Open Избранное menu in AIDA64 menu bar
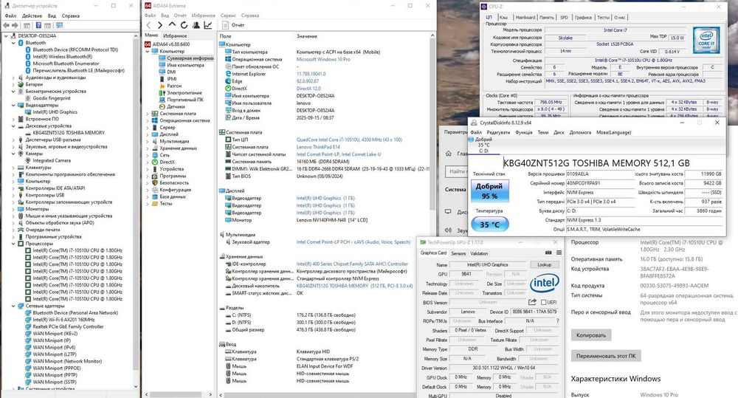The width and height of the screenshot is (738, 398). [204, 16]
